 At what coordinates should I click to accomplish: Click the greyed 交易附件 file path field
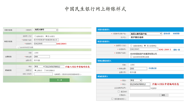(145, 95)
